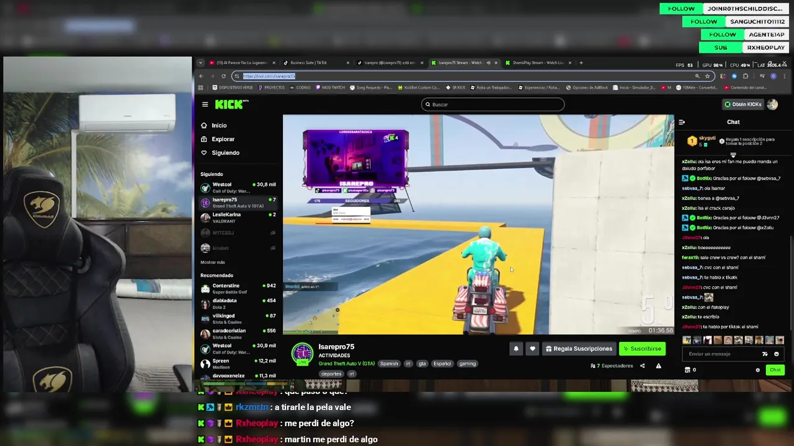
Task: Open the Kick hamburger menu
Action: pyautogui.click(x=205, y=104)
